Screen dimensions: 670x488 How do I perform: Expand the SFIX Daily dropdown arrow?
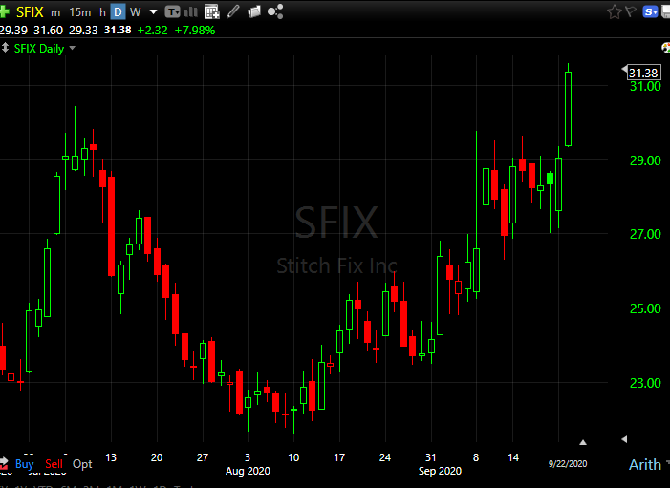(73, 48)
